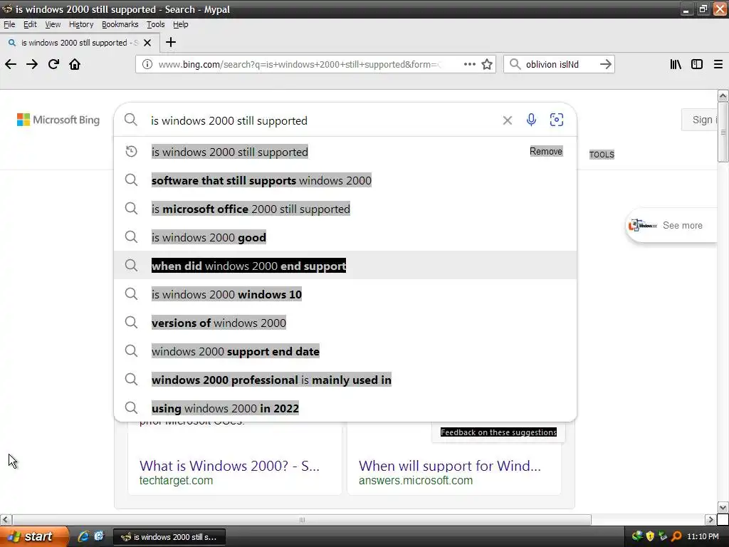Image resolution: width=729 pixels, height=547 pixels.
Task: Click the Mypal taskbar window button
Action: tap(169, 537)
